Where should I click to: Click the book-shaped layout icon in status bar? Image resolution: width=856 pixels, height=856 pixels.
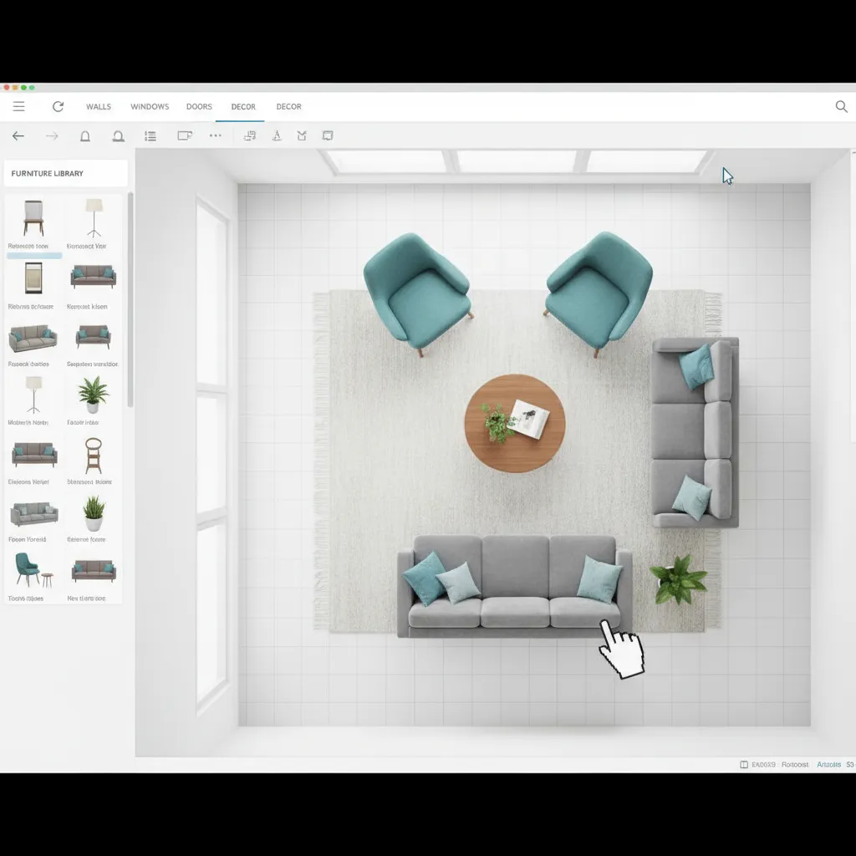click(x=743, y=764)
